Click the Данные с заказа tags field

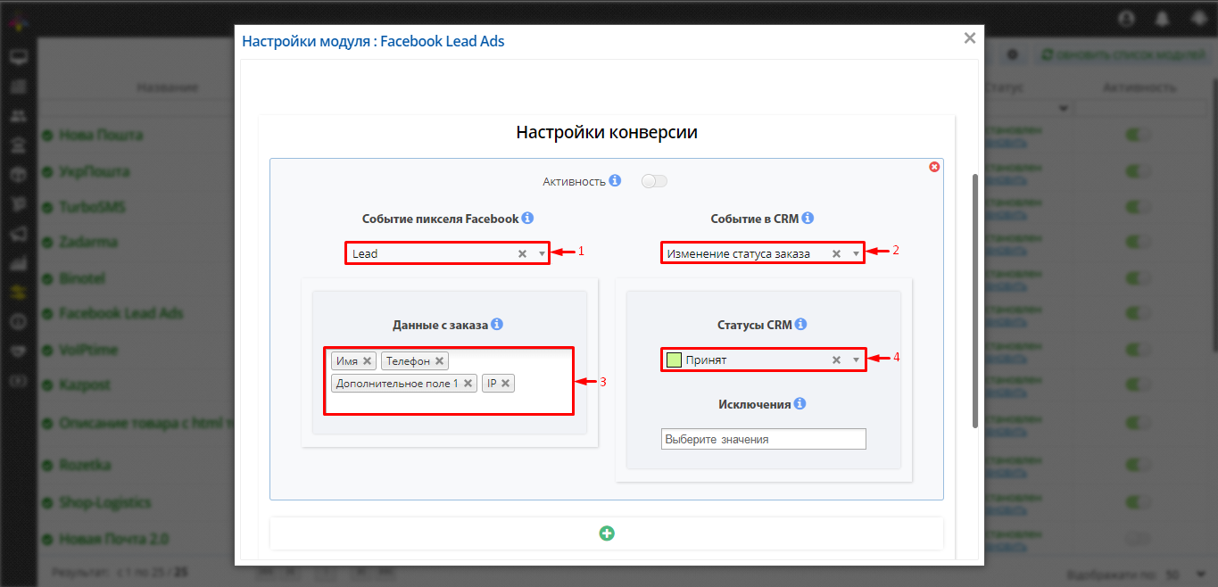point(448,381)
